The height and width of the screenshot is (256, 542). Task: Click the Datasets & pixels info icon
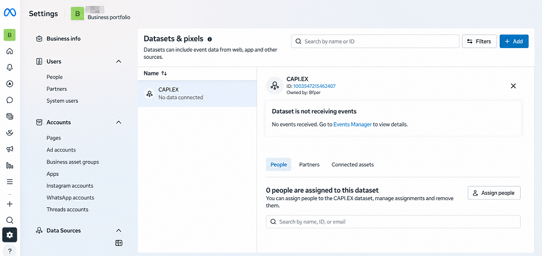click(210, 39)
